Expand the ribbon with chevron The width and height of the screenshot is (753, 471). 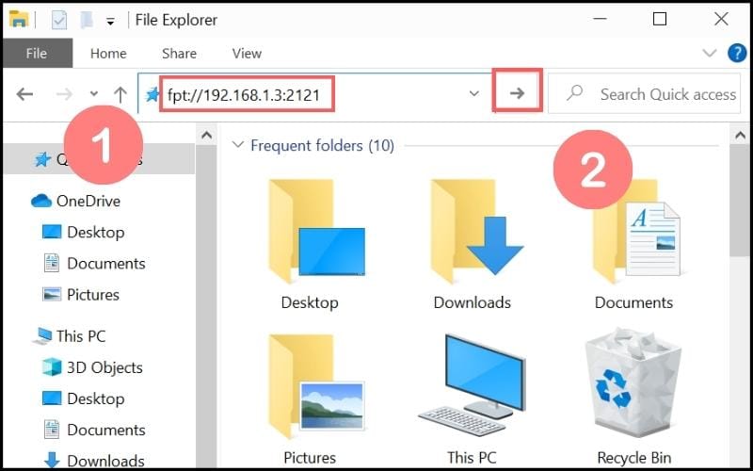710,53
